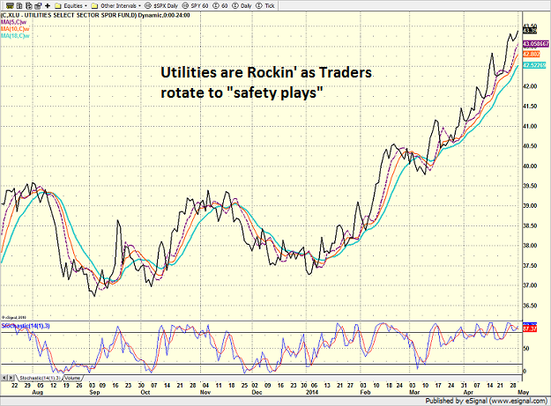This screenshot has width=551, height=406.
Task: Select the MA(10,C)w study label
Action: [15, 29]
